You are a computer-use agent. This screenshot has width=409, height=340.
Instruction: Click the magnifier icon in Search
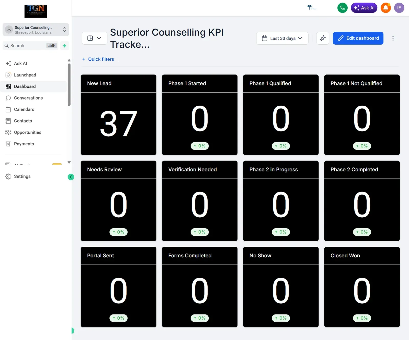point(7,46)
